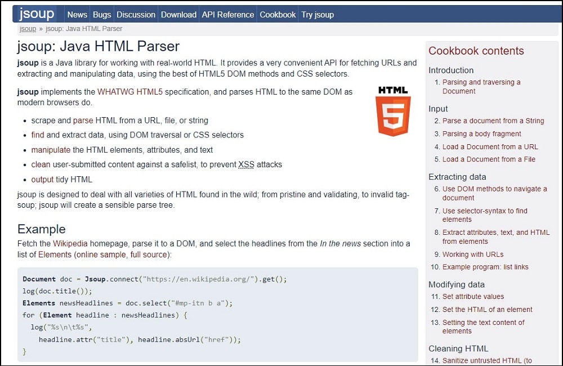
Task: Open the Cookbook nav item
Action: pos(278,15)
